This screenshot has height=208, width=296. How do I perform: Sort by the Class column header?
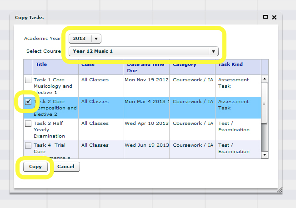[x=88, y=64]
